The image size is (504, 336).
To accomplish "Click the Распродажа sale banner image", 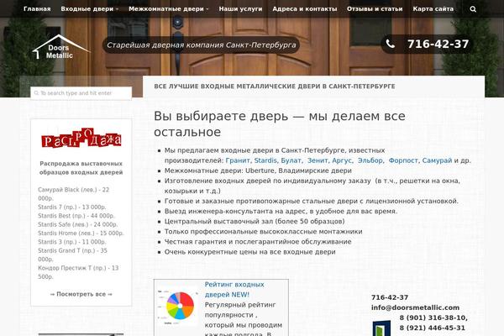I will (x=81, y=138).
